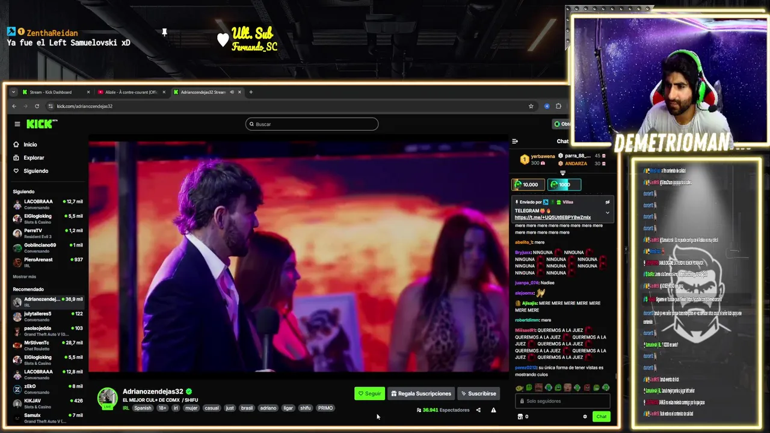Screen dimensions: 770x433
Task: Open chat settings gear icon
Action: point(585,417)
